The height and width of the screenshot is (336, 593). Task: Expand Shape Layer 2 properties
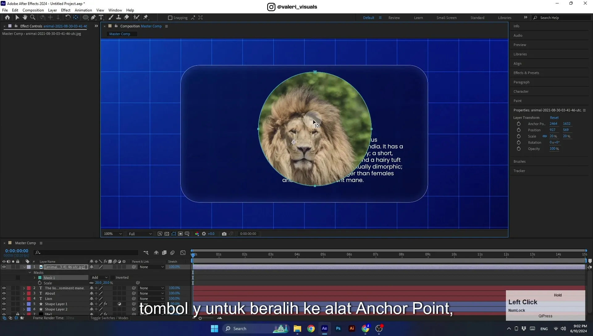coord(24,309)
